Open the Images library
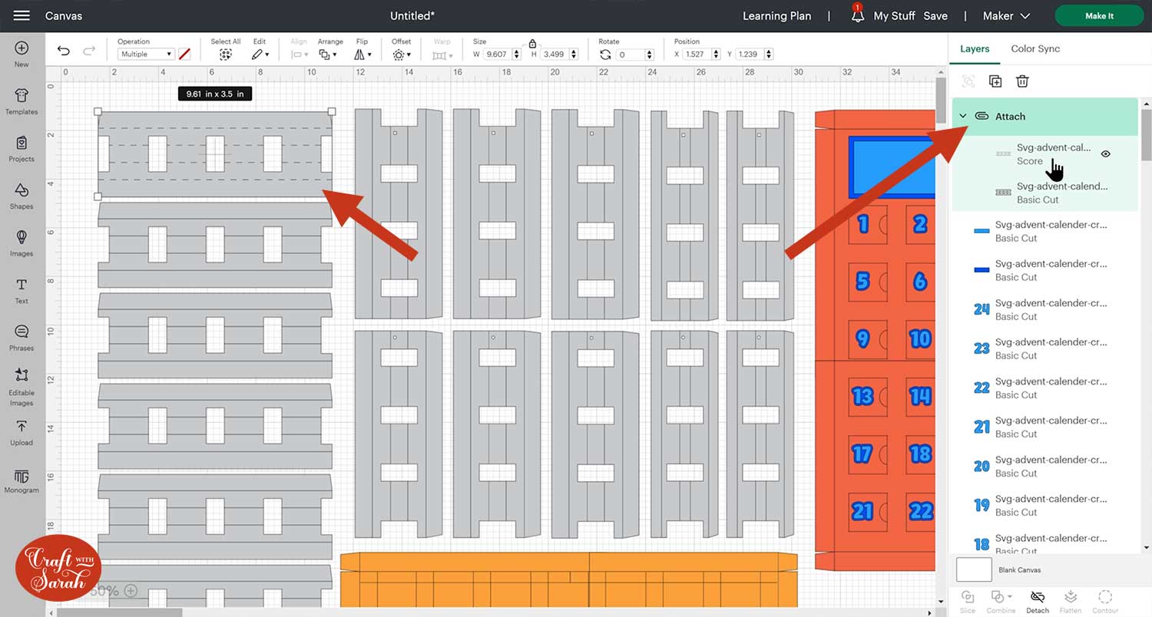 point(22,243)
